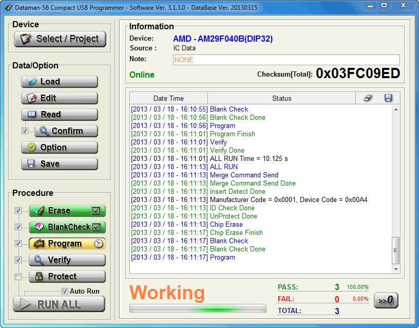
Task: Open the Edit buffer button
Action: coord(60,98)
